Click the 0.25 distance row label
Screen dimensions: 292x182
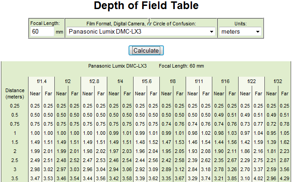pyautogui.click(x=14, y=106)
